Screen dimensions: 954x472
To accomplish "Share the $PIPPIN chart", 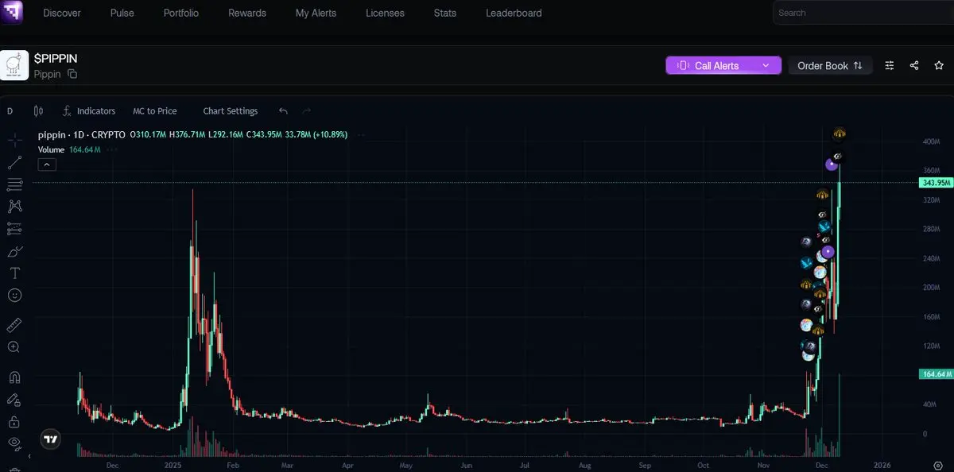I will click(x=914, y=66).
